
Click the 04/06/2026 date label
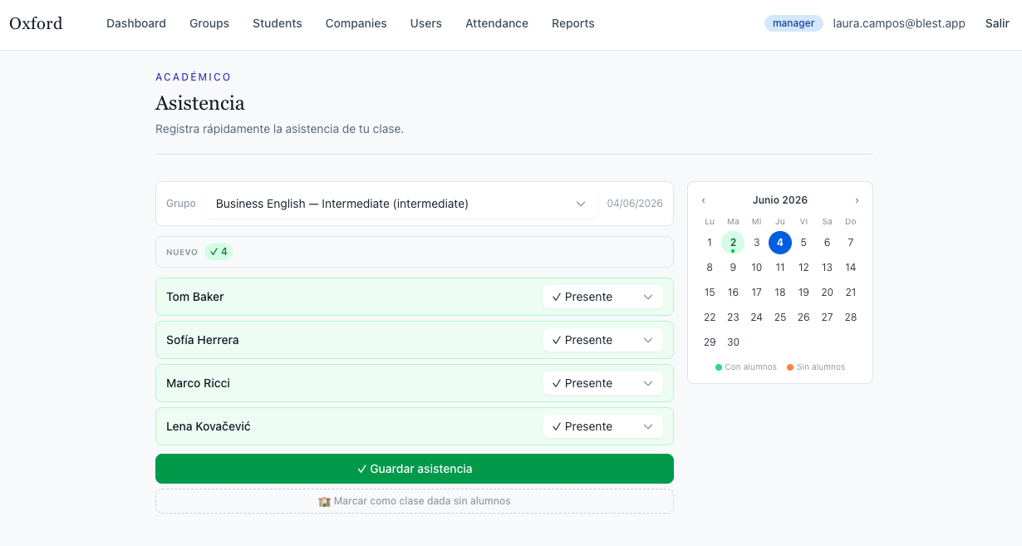(x=635, y=204)
